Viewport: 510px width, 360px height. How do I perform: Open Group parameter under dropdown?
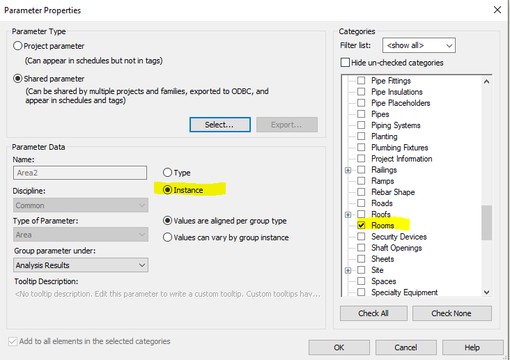(81, 265)
